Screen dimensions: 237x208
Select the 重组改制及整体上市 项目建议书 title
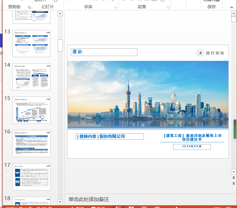pyautogui.click(x=192, y=138)
